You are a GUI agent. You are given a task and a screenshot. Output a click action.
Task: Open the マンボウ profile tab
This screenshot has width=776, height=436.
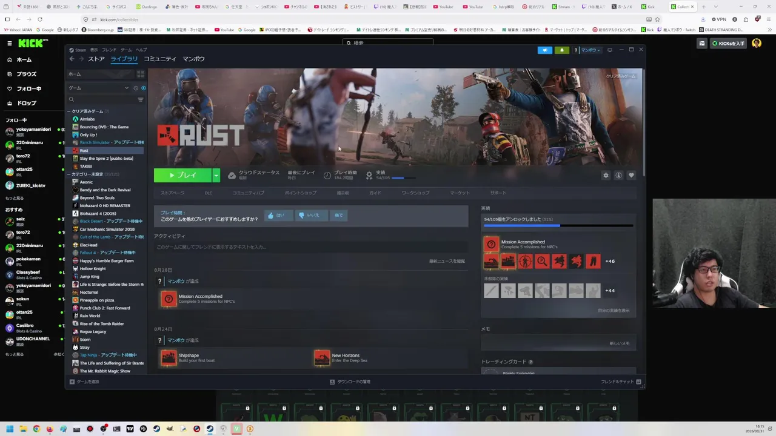(194, 59)
